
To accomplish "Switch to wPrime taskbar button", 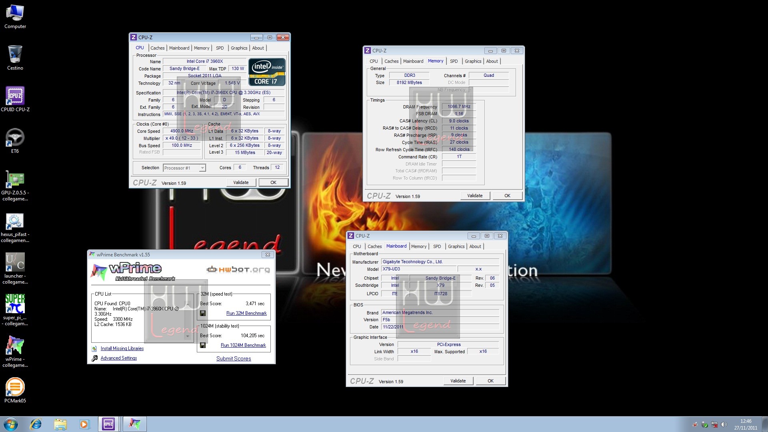I will pyautogui.click(x=134, y=424).
